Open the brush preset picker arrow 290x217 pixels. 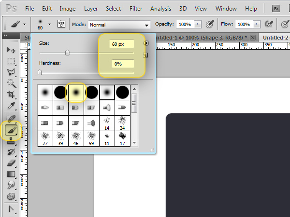click(x=49, y=24)
